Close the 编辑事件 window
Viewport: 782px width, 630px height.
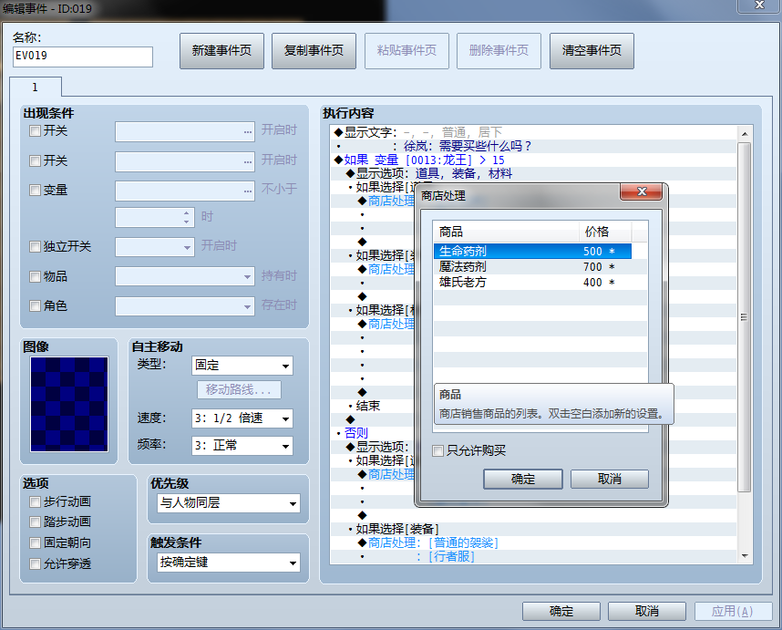tap(759, 5)
